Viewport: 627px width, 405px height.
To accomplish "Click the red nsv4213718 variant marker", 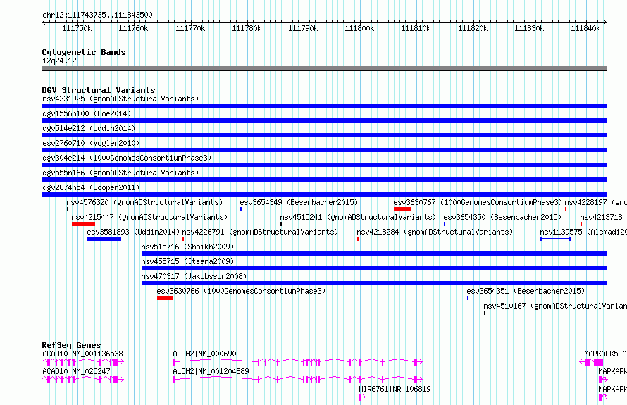I will tap(581, 224).
